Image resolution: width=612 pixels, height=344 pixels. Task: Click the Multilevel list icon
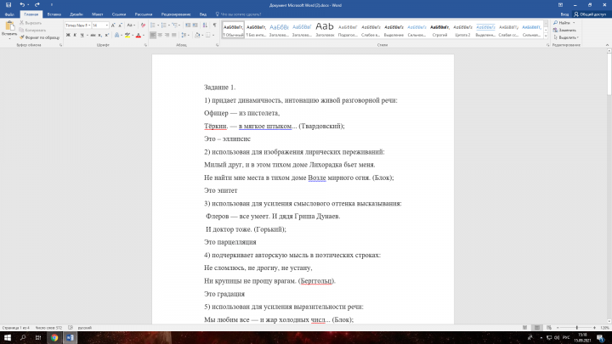tap(175, 25)
